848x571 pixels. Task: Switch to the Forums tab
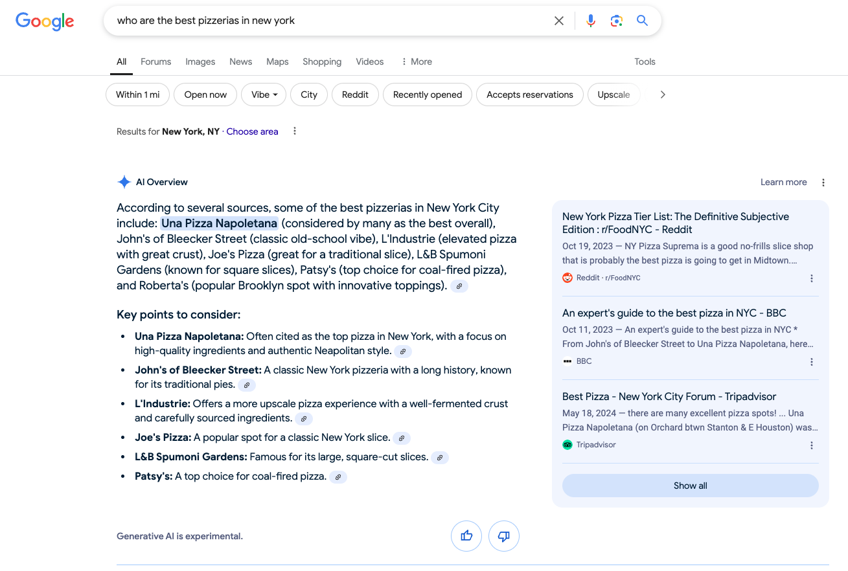(x=156, y=62)
